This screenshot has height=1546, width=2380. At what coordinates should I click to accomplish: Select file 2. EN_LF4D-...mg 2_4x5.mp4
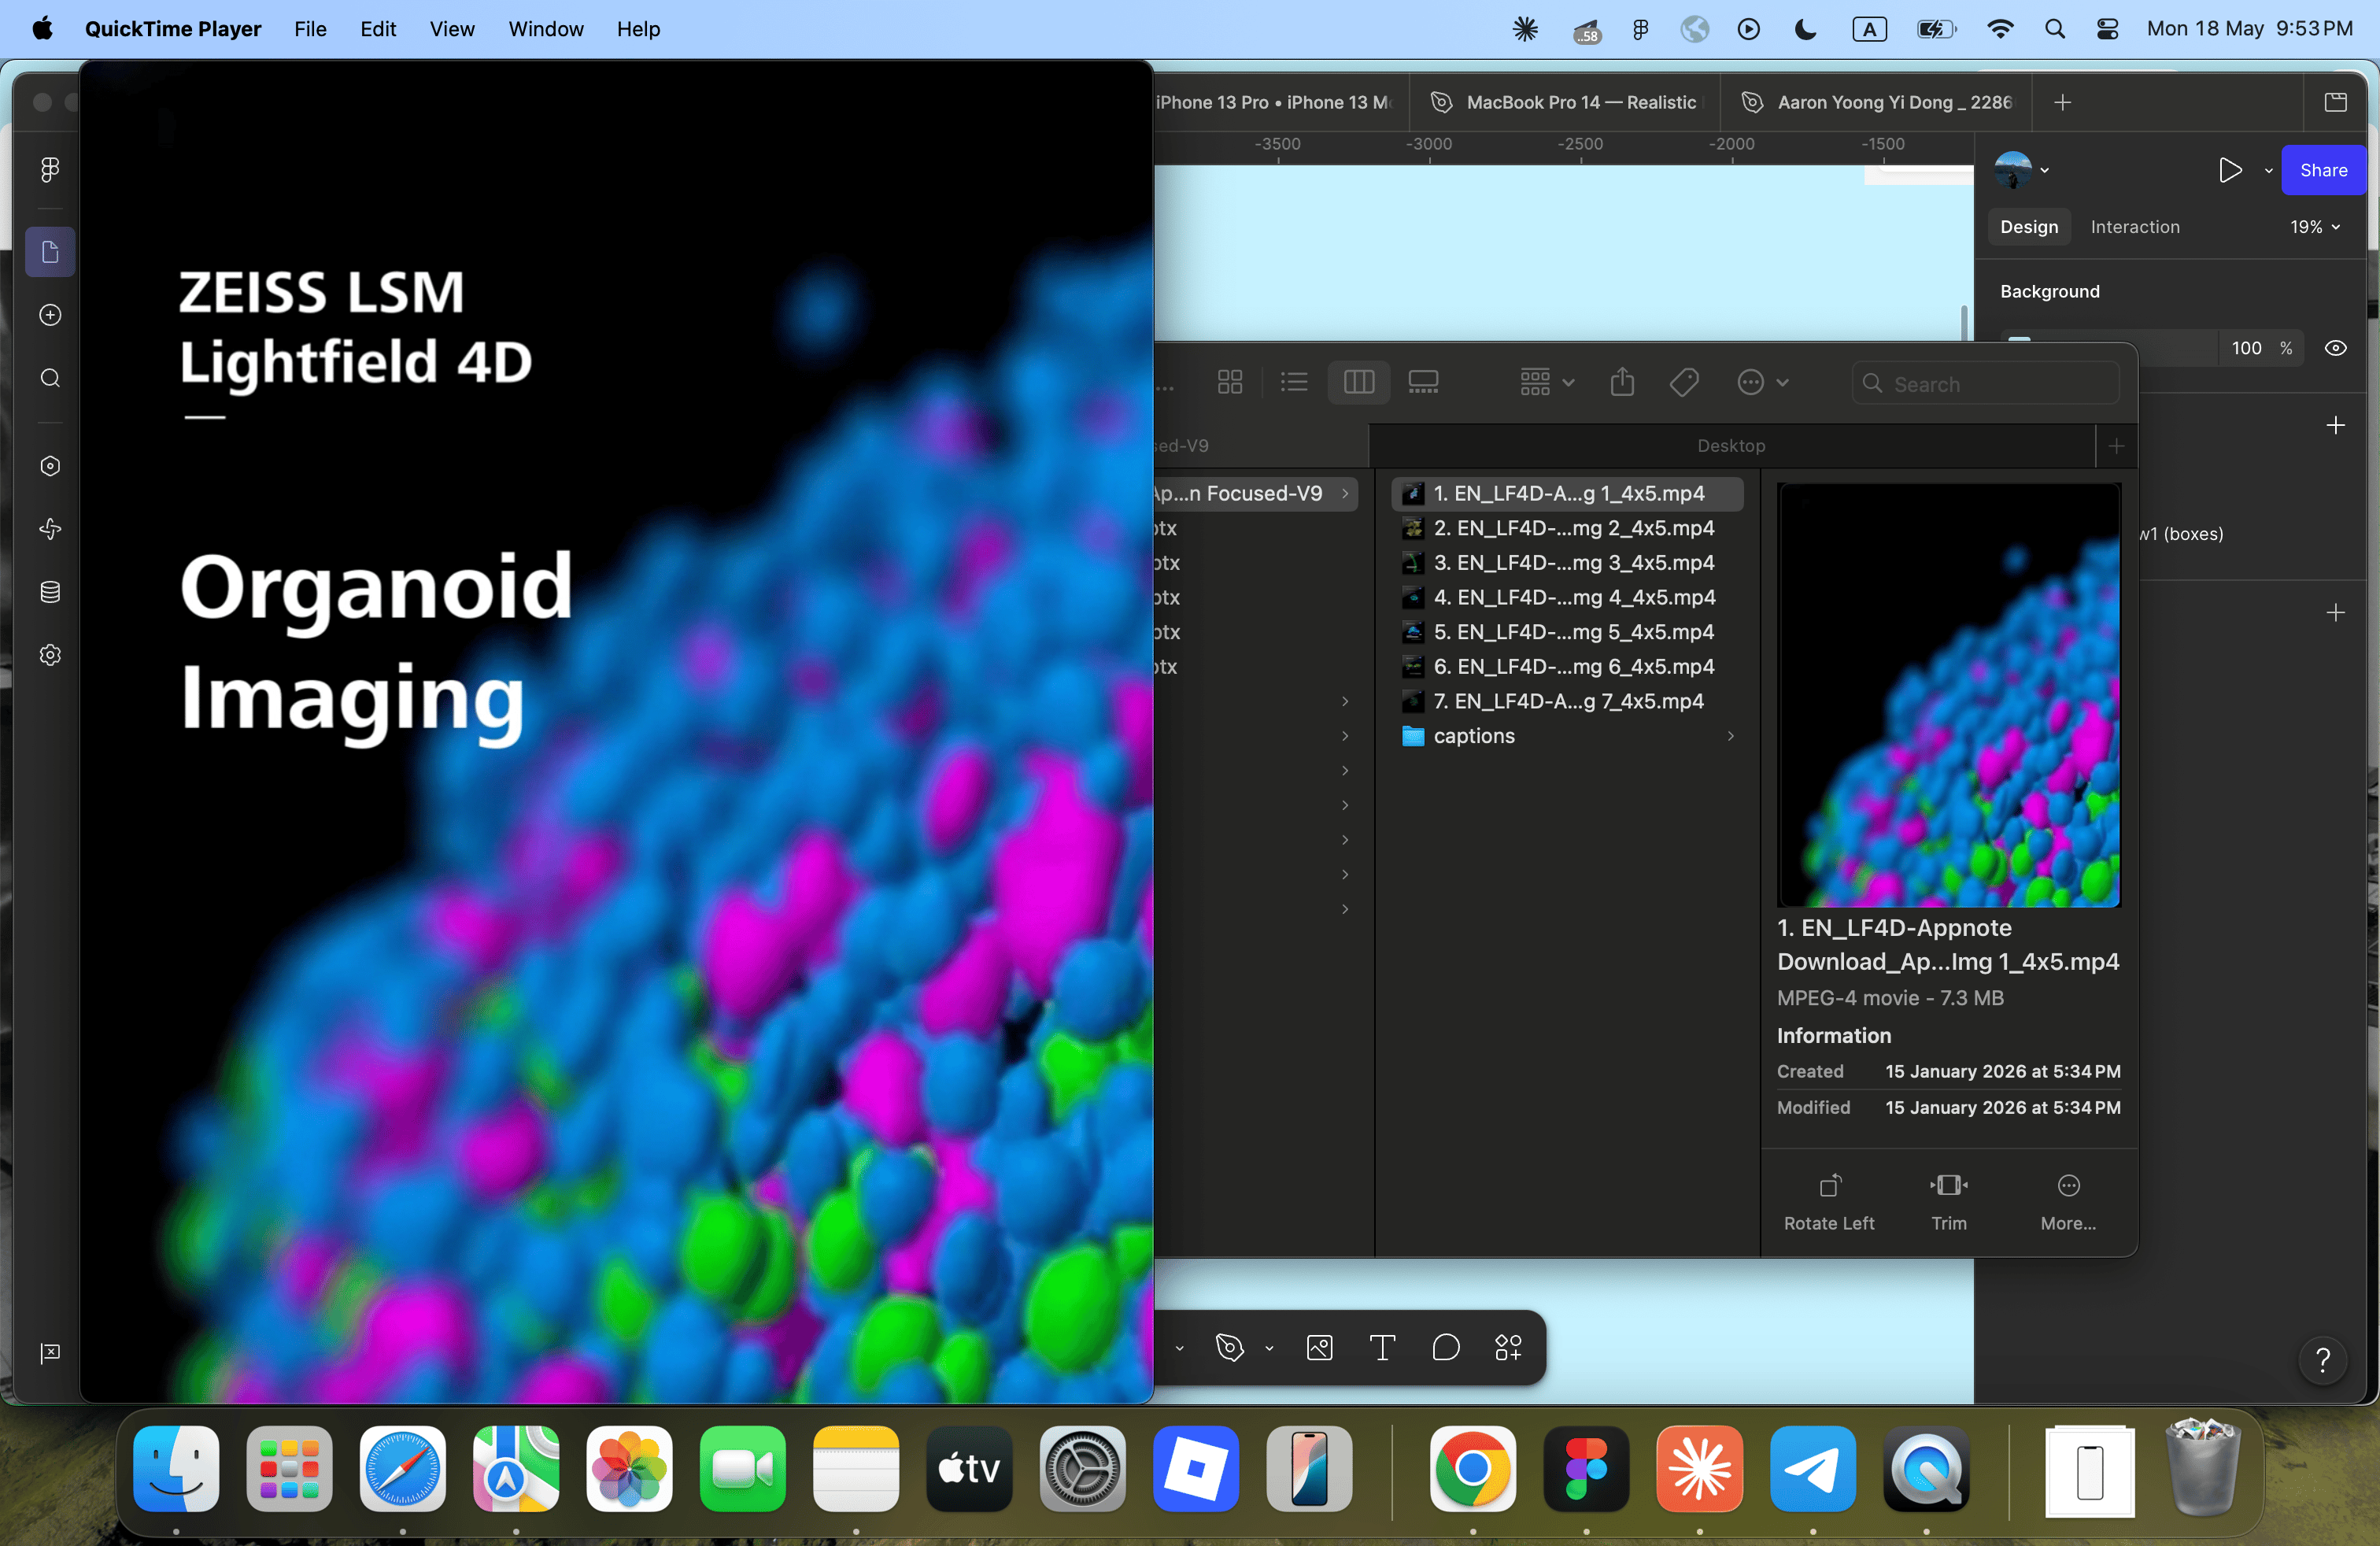coord(1567,528)
